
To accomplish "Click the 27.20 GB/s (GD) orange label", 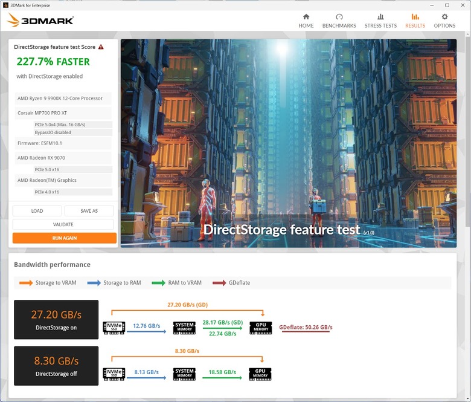I will [187, 305].
